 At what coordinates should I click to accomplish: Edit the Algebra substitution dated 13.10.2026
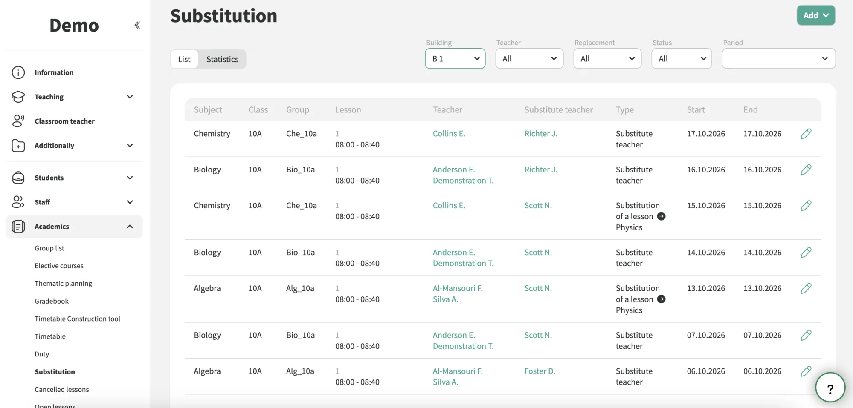tap(806, 289)
